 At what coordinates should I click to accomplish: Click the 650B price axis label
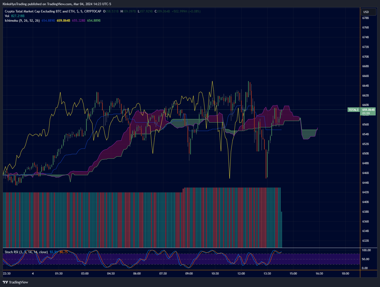[x=365, y=153]
